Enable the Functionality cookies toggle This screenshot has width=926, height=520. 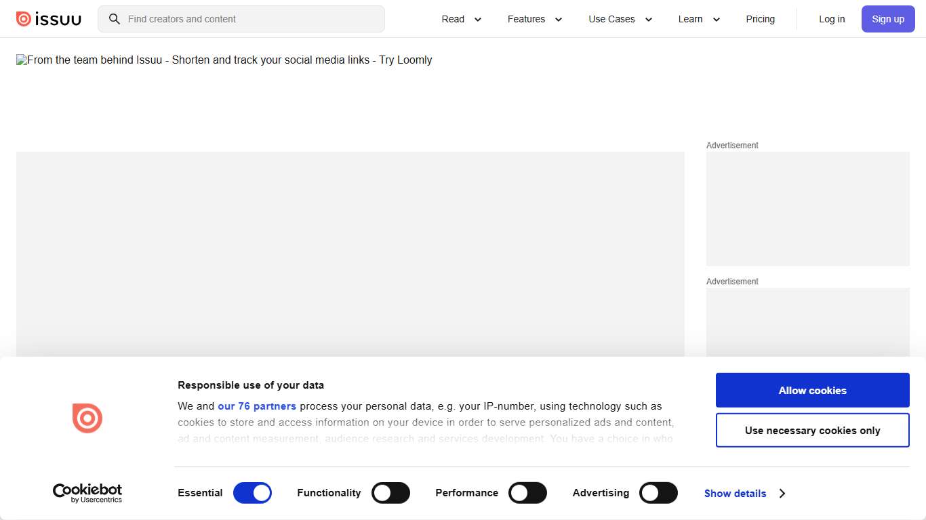click(x=390, y=493)
